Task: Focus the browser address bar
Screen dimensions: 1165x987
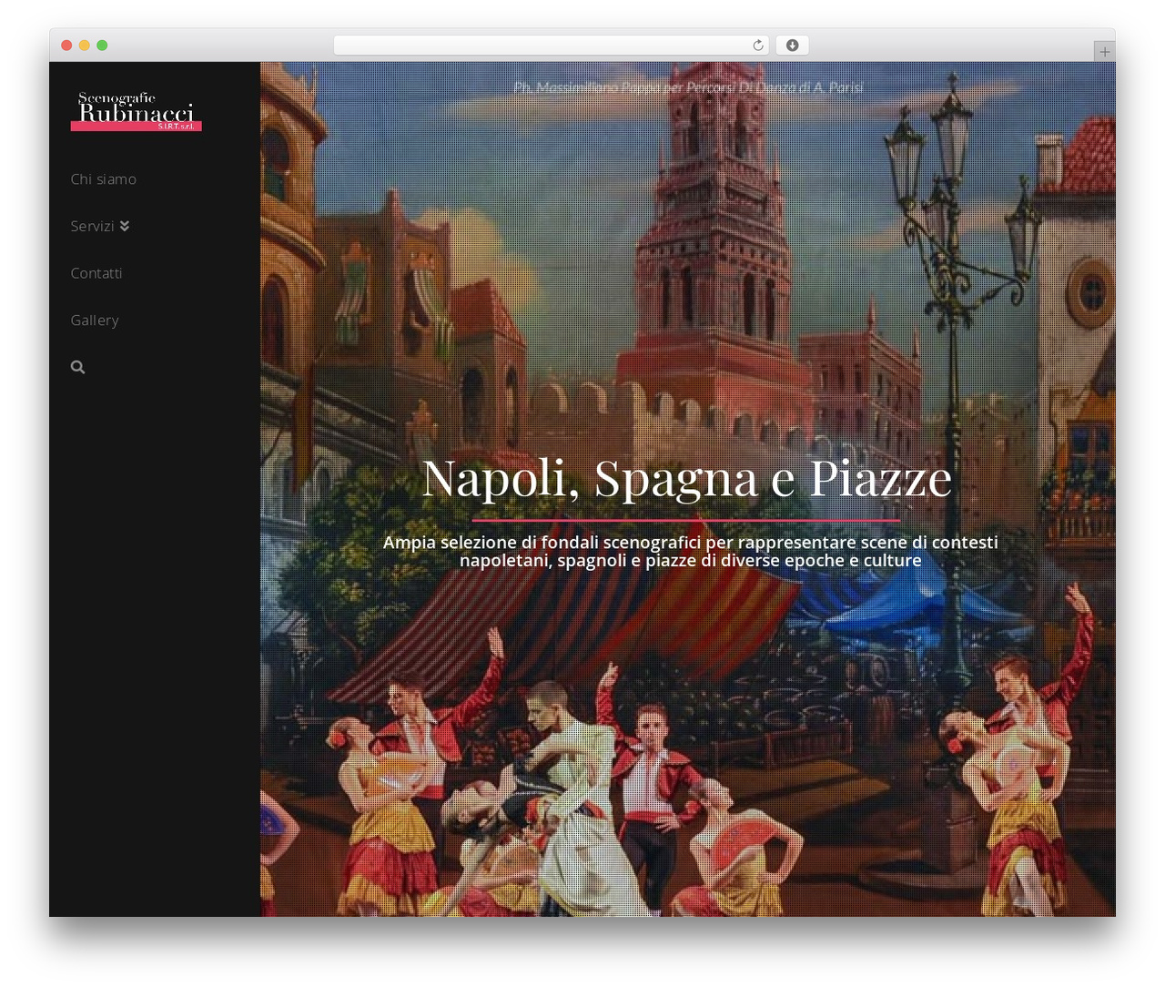Action: [x=551, y=46]
